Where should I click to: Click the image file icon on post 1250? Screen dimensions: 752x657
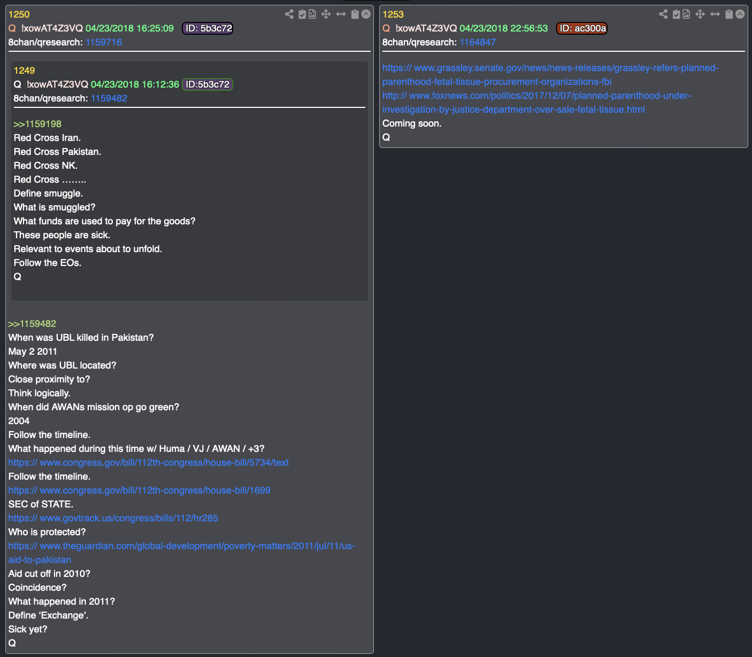(x=312, y=14)
